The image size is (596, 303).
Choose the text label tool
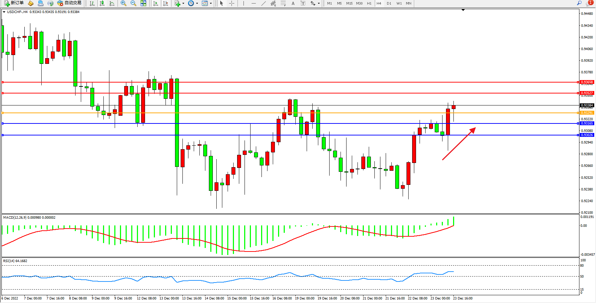(303, 3)
